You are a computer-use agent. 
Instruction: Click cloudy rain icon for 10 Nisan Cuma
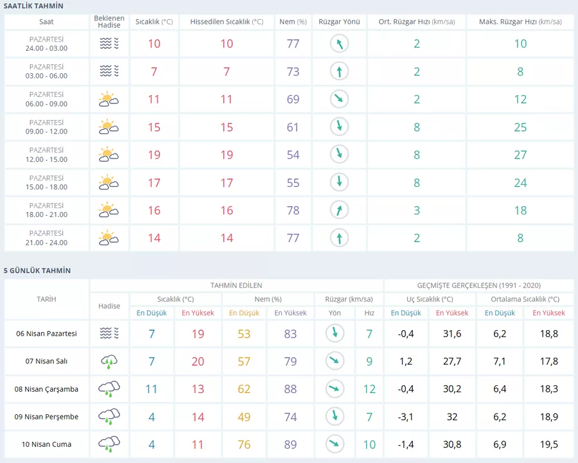pyautogui.click(x=109, y=444)
